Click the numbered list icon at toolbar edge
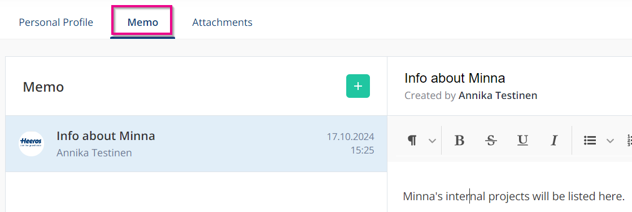The image size is (632, 212). coord(629,140)
